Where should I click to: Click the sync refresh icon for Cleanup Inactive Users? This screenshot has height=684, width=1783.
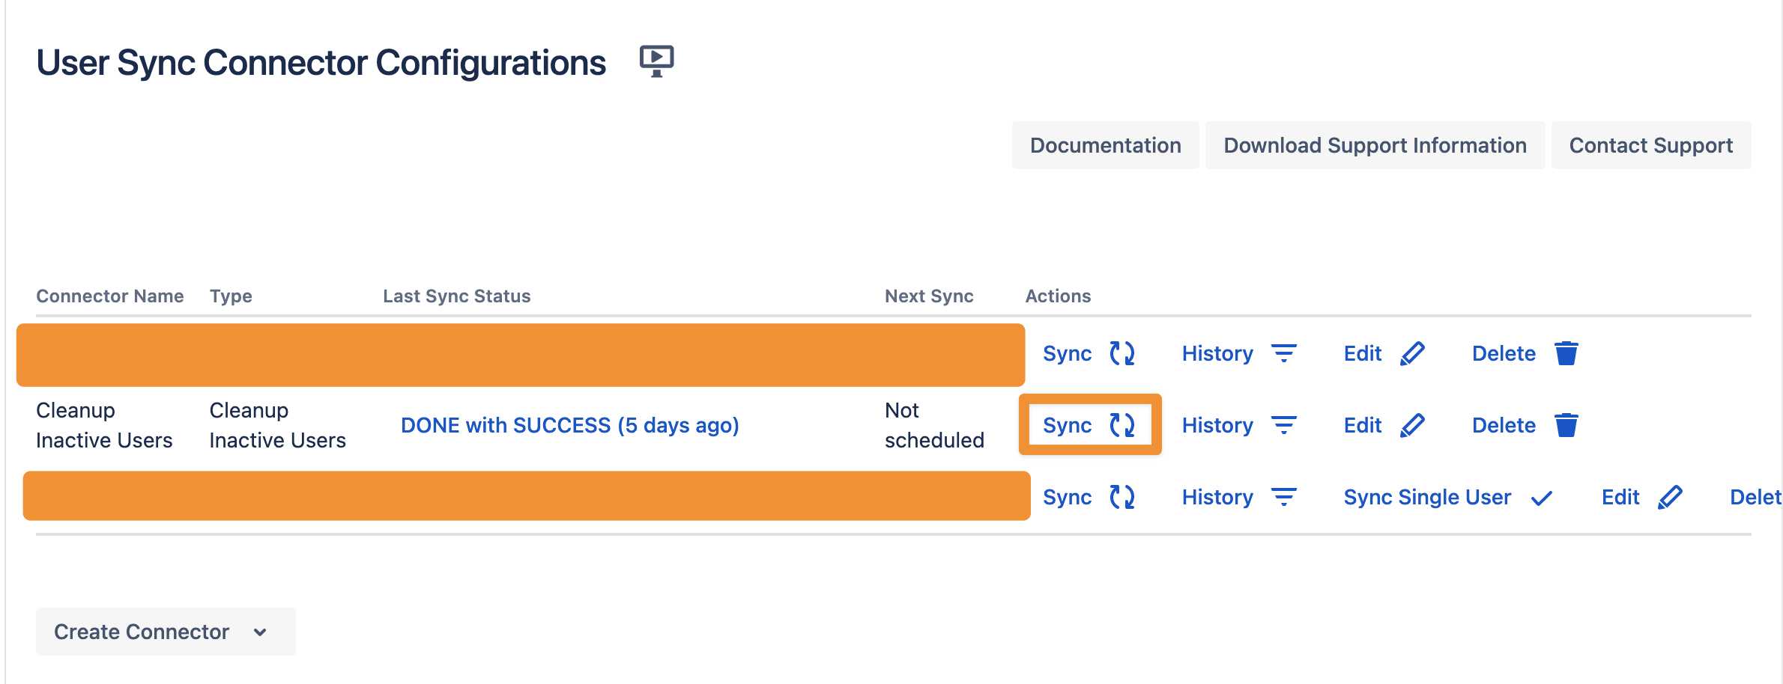(1124, 425)
